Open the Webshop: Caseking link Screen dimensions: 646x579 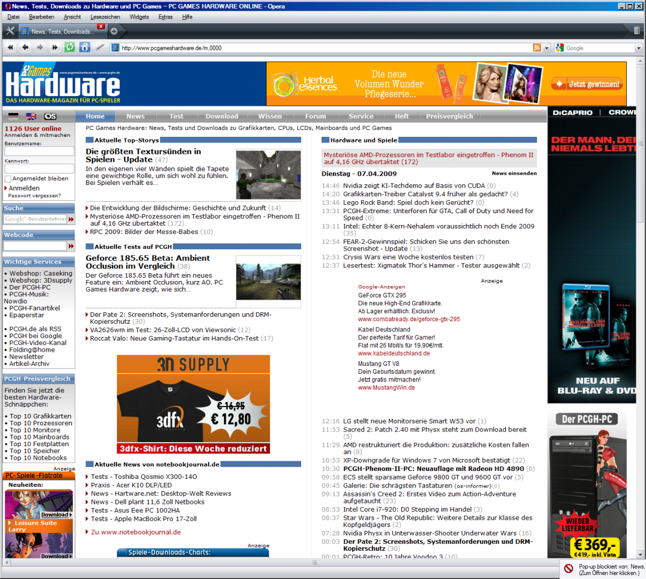coord(41,273)
